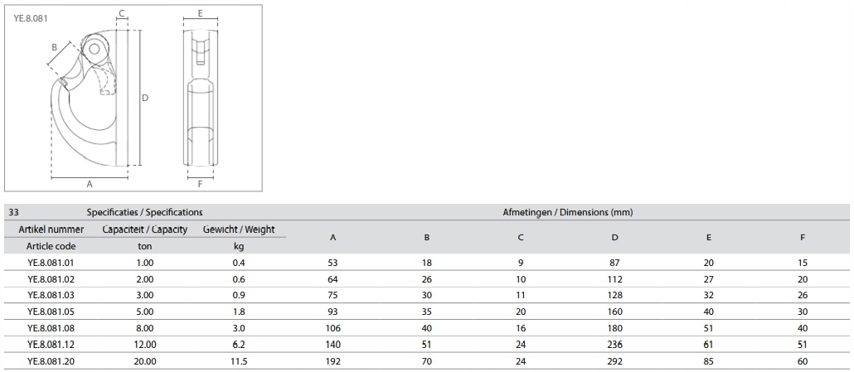The width and height of the screenshot is (854, 372).
Task: Click the Afmetingen / Dimensions (mm) heading
Action: click(x=567, y=213)
